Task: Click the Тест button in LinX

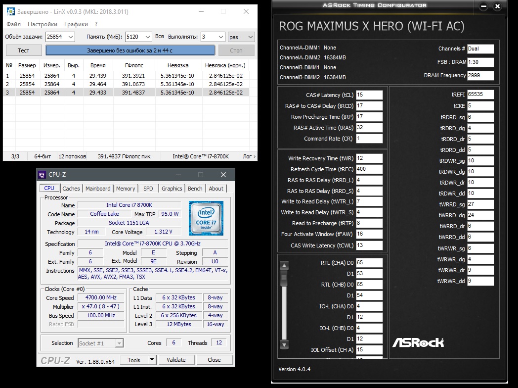Action: (23, 50)
